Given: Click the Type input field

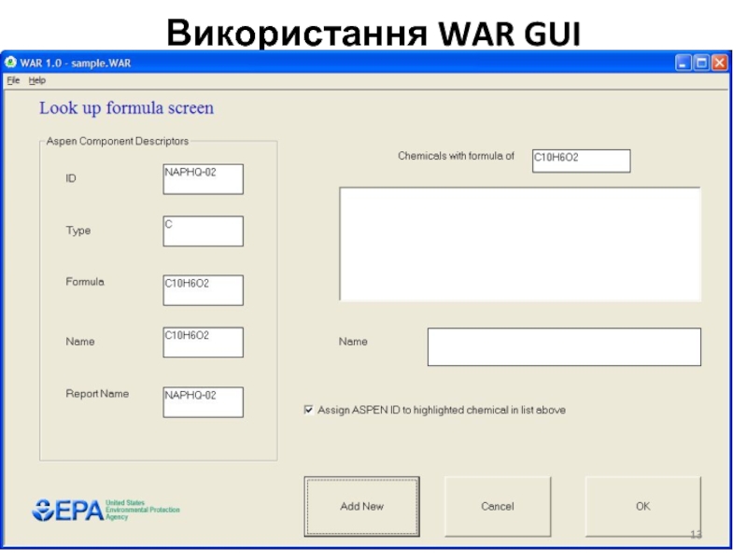Looking at the screenshot, I should pyautogui.click(x=204, y=231).
